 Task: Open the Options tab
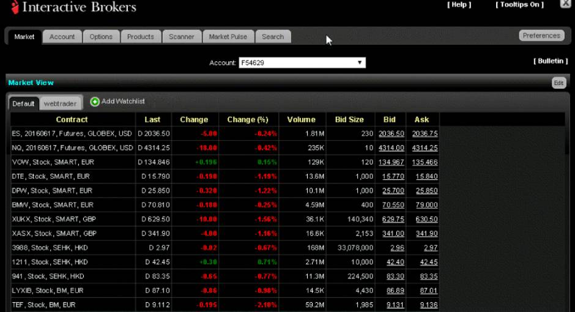coord(101,37)
